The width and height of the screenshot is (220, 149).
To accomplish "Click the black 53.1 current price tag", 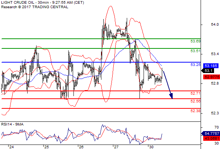I will [208, 71].
